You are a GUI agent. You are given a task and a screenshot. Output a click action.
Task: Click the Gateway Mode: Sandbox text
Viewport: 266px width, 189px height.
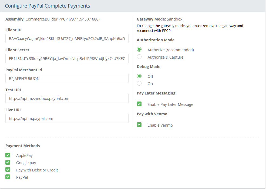(x=159, y=19)
